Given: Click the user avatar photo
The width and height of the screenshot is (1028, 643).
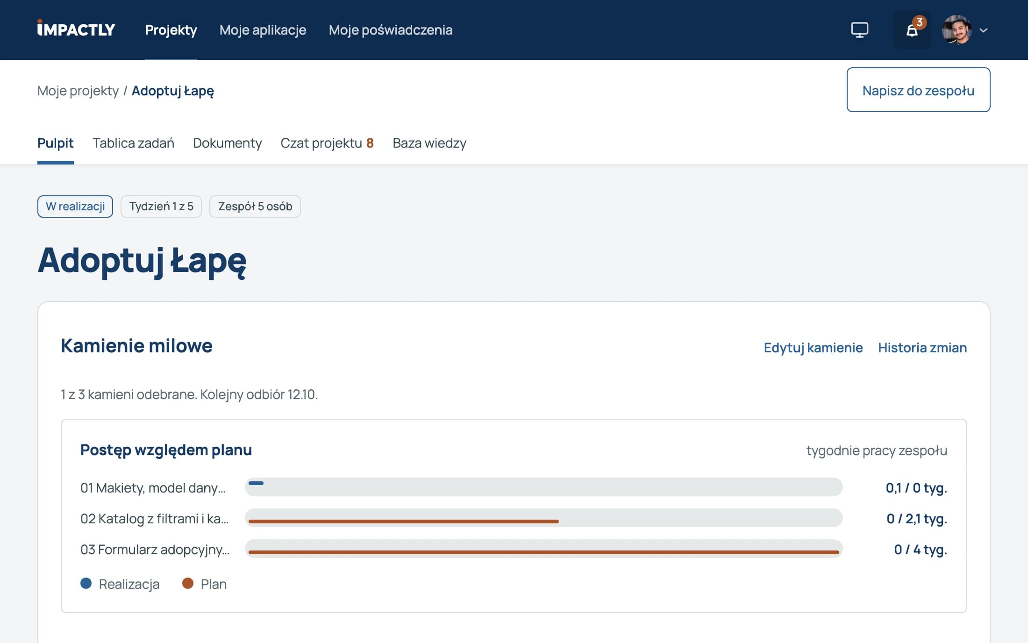Looking at the screenshot, I should (957, 30).
